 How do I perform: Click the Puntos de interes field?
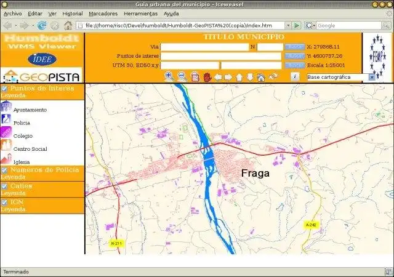point(221,56)
